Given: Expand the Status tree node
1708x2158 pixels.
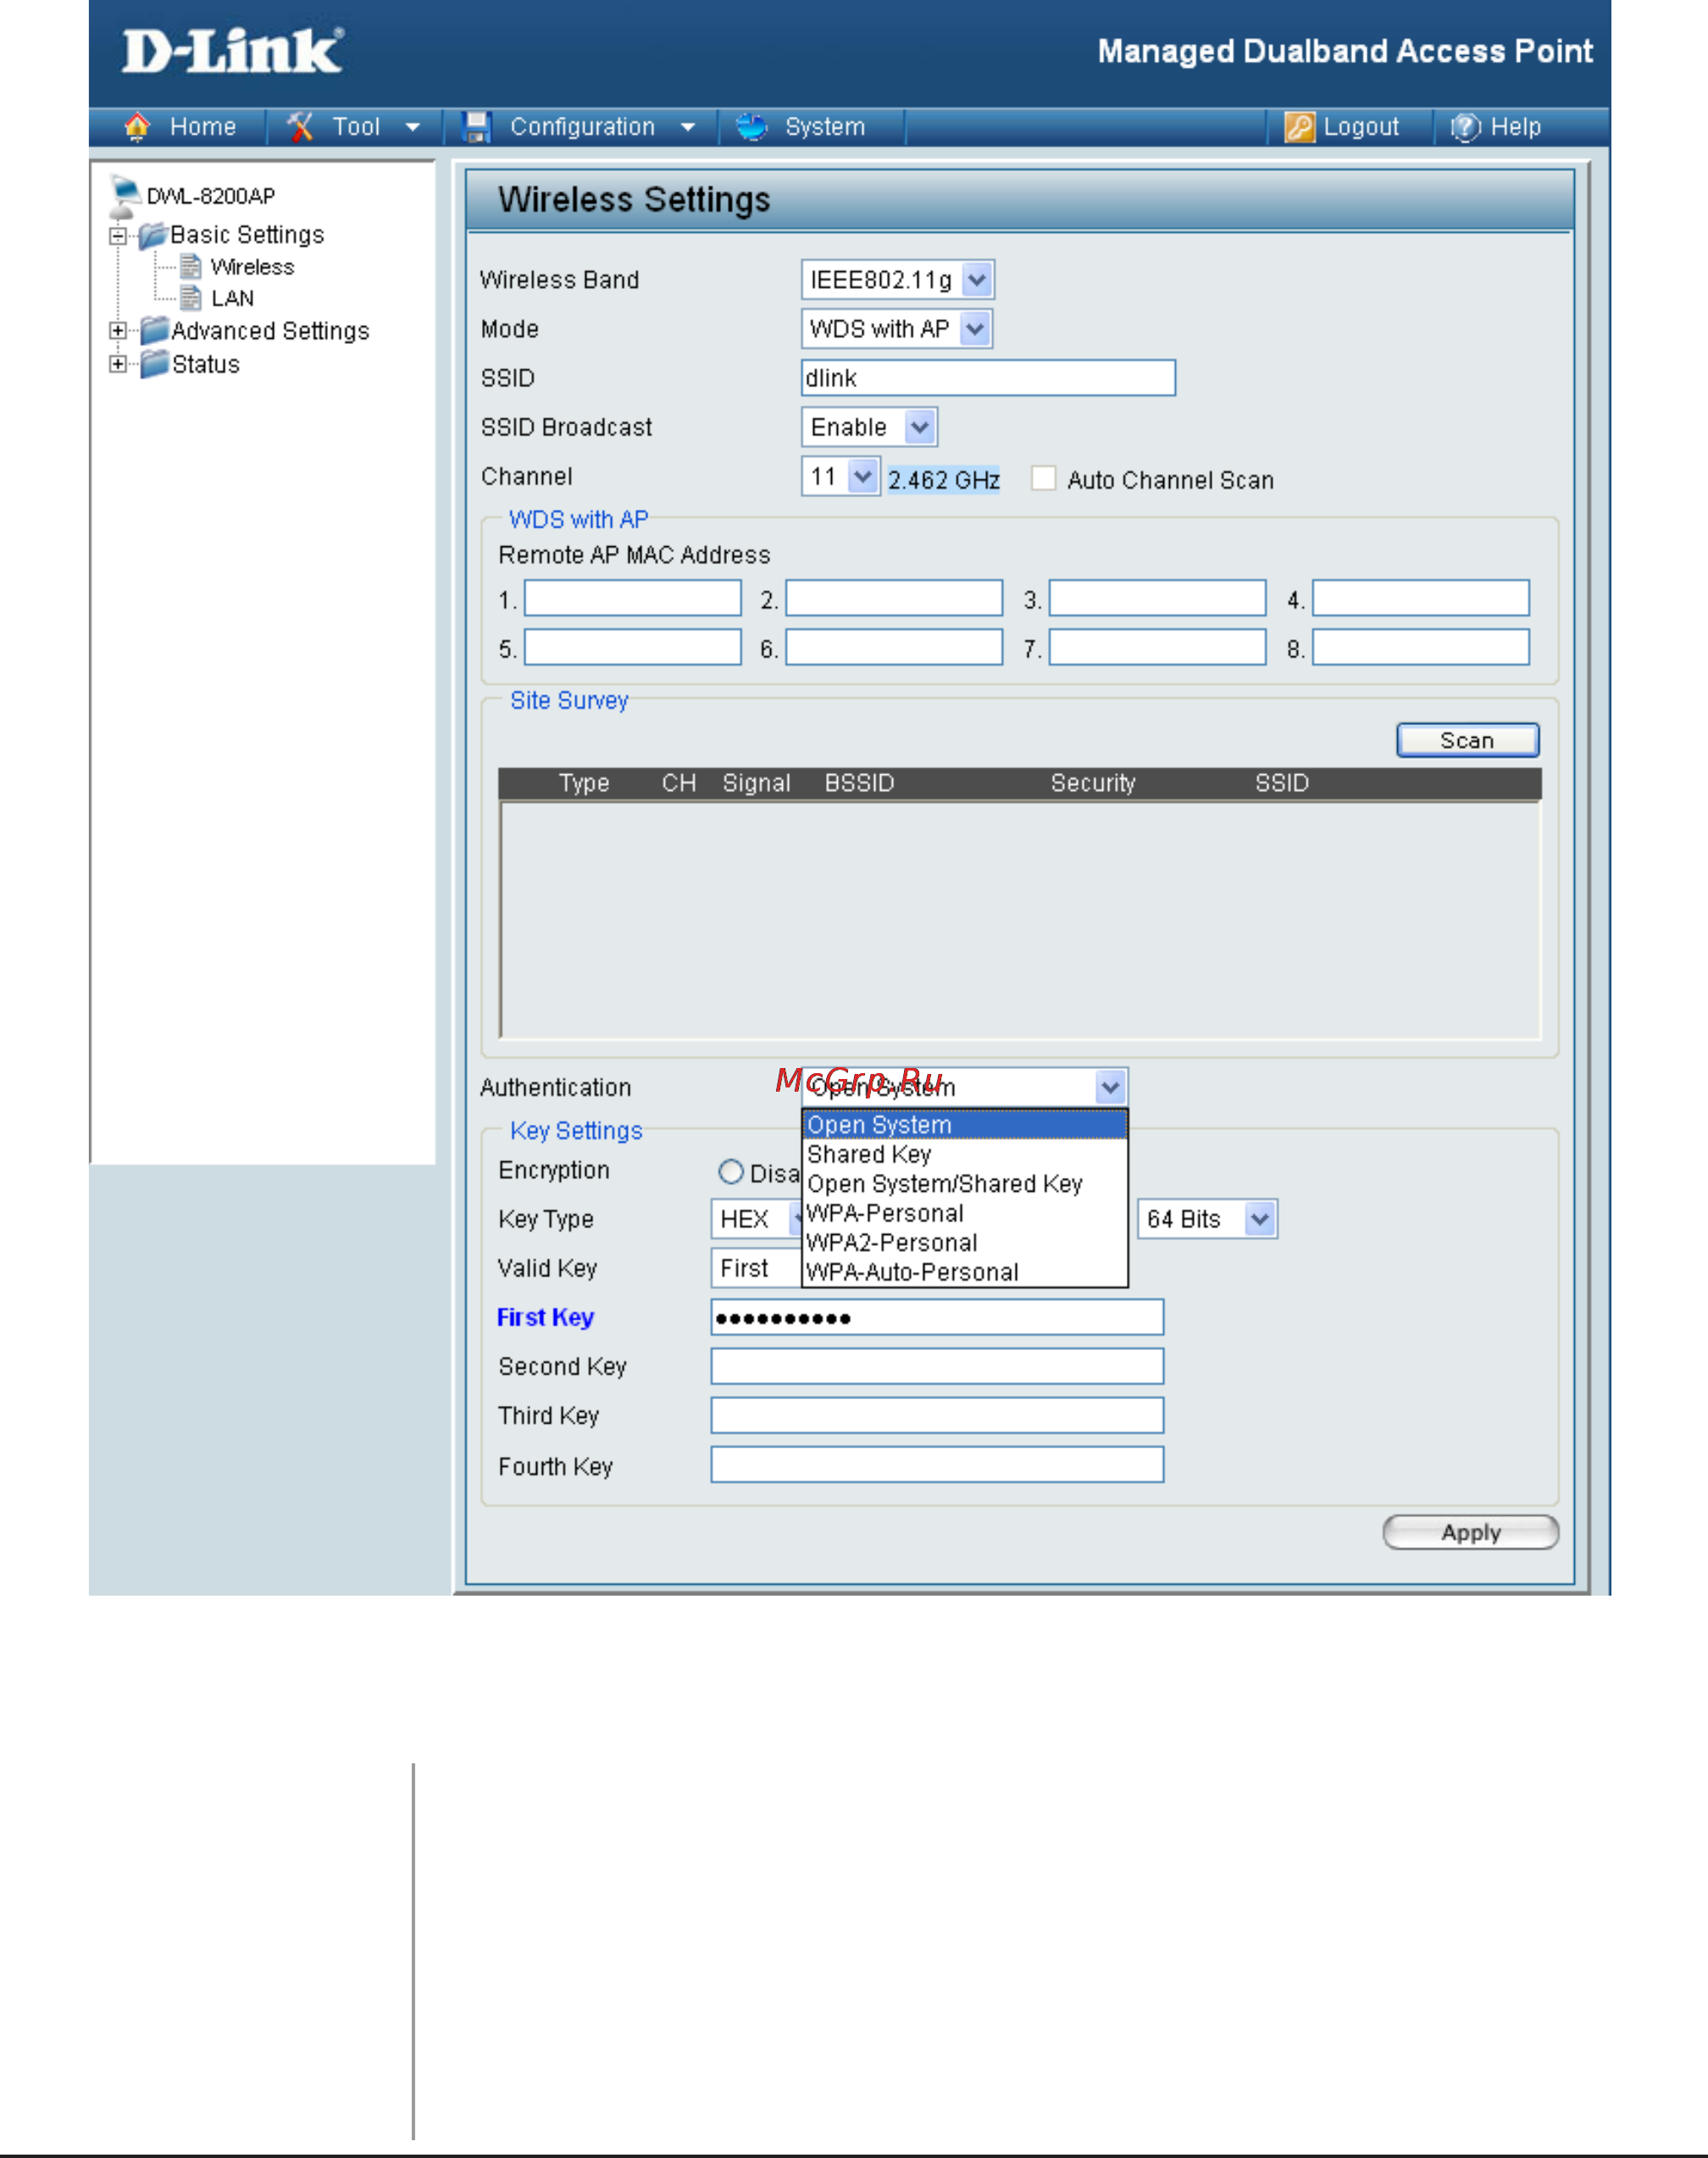Looking at the screenshot, I should [118, 364].
